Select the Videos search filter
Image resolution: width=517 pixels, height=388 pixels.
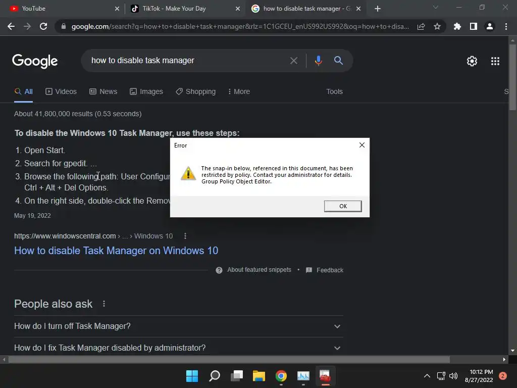pos(61,92)
